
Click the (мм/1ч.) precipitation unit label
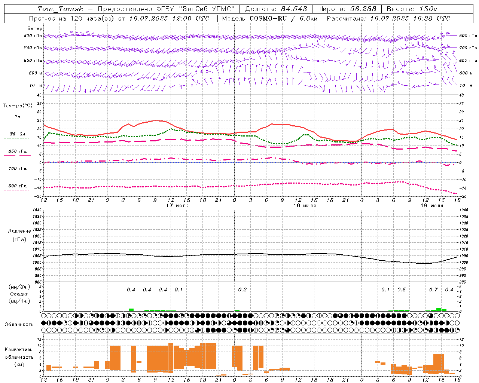coord(19,301)
